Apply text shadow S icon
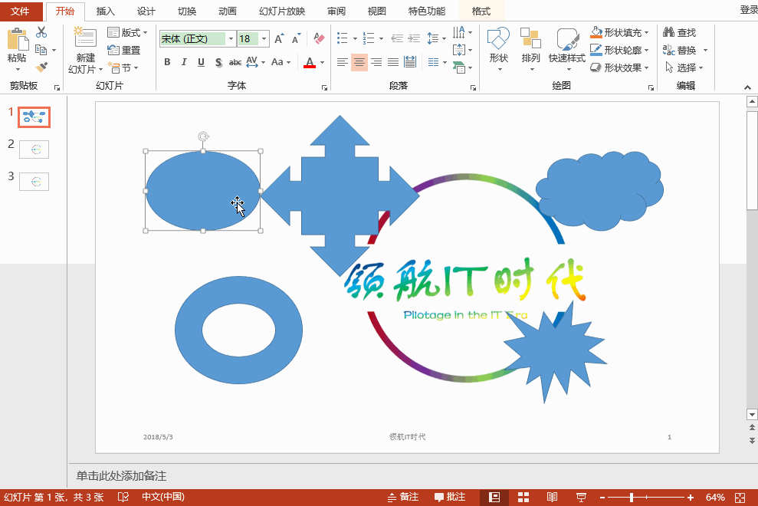Image resolution: width=758 pixels, height=506 pixels. click(218, 62)
